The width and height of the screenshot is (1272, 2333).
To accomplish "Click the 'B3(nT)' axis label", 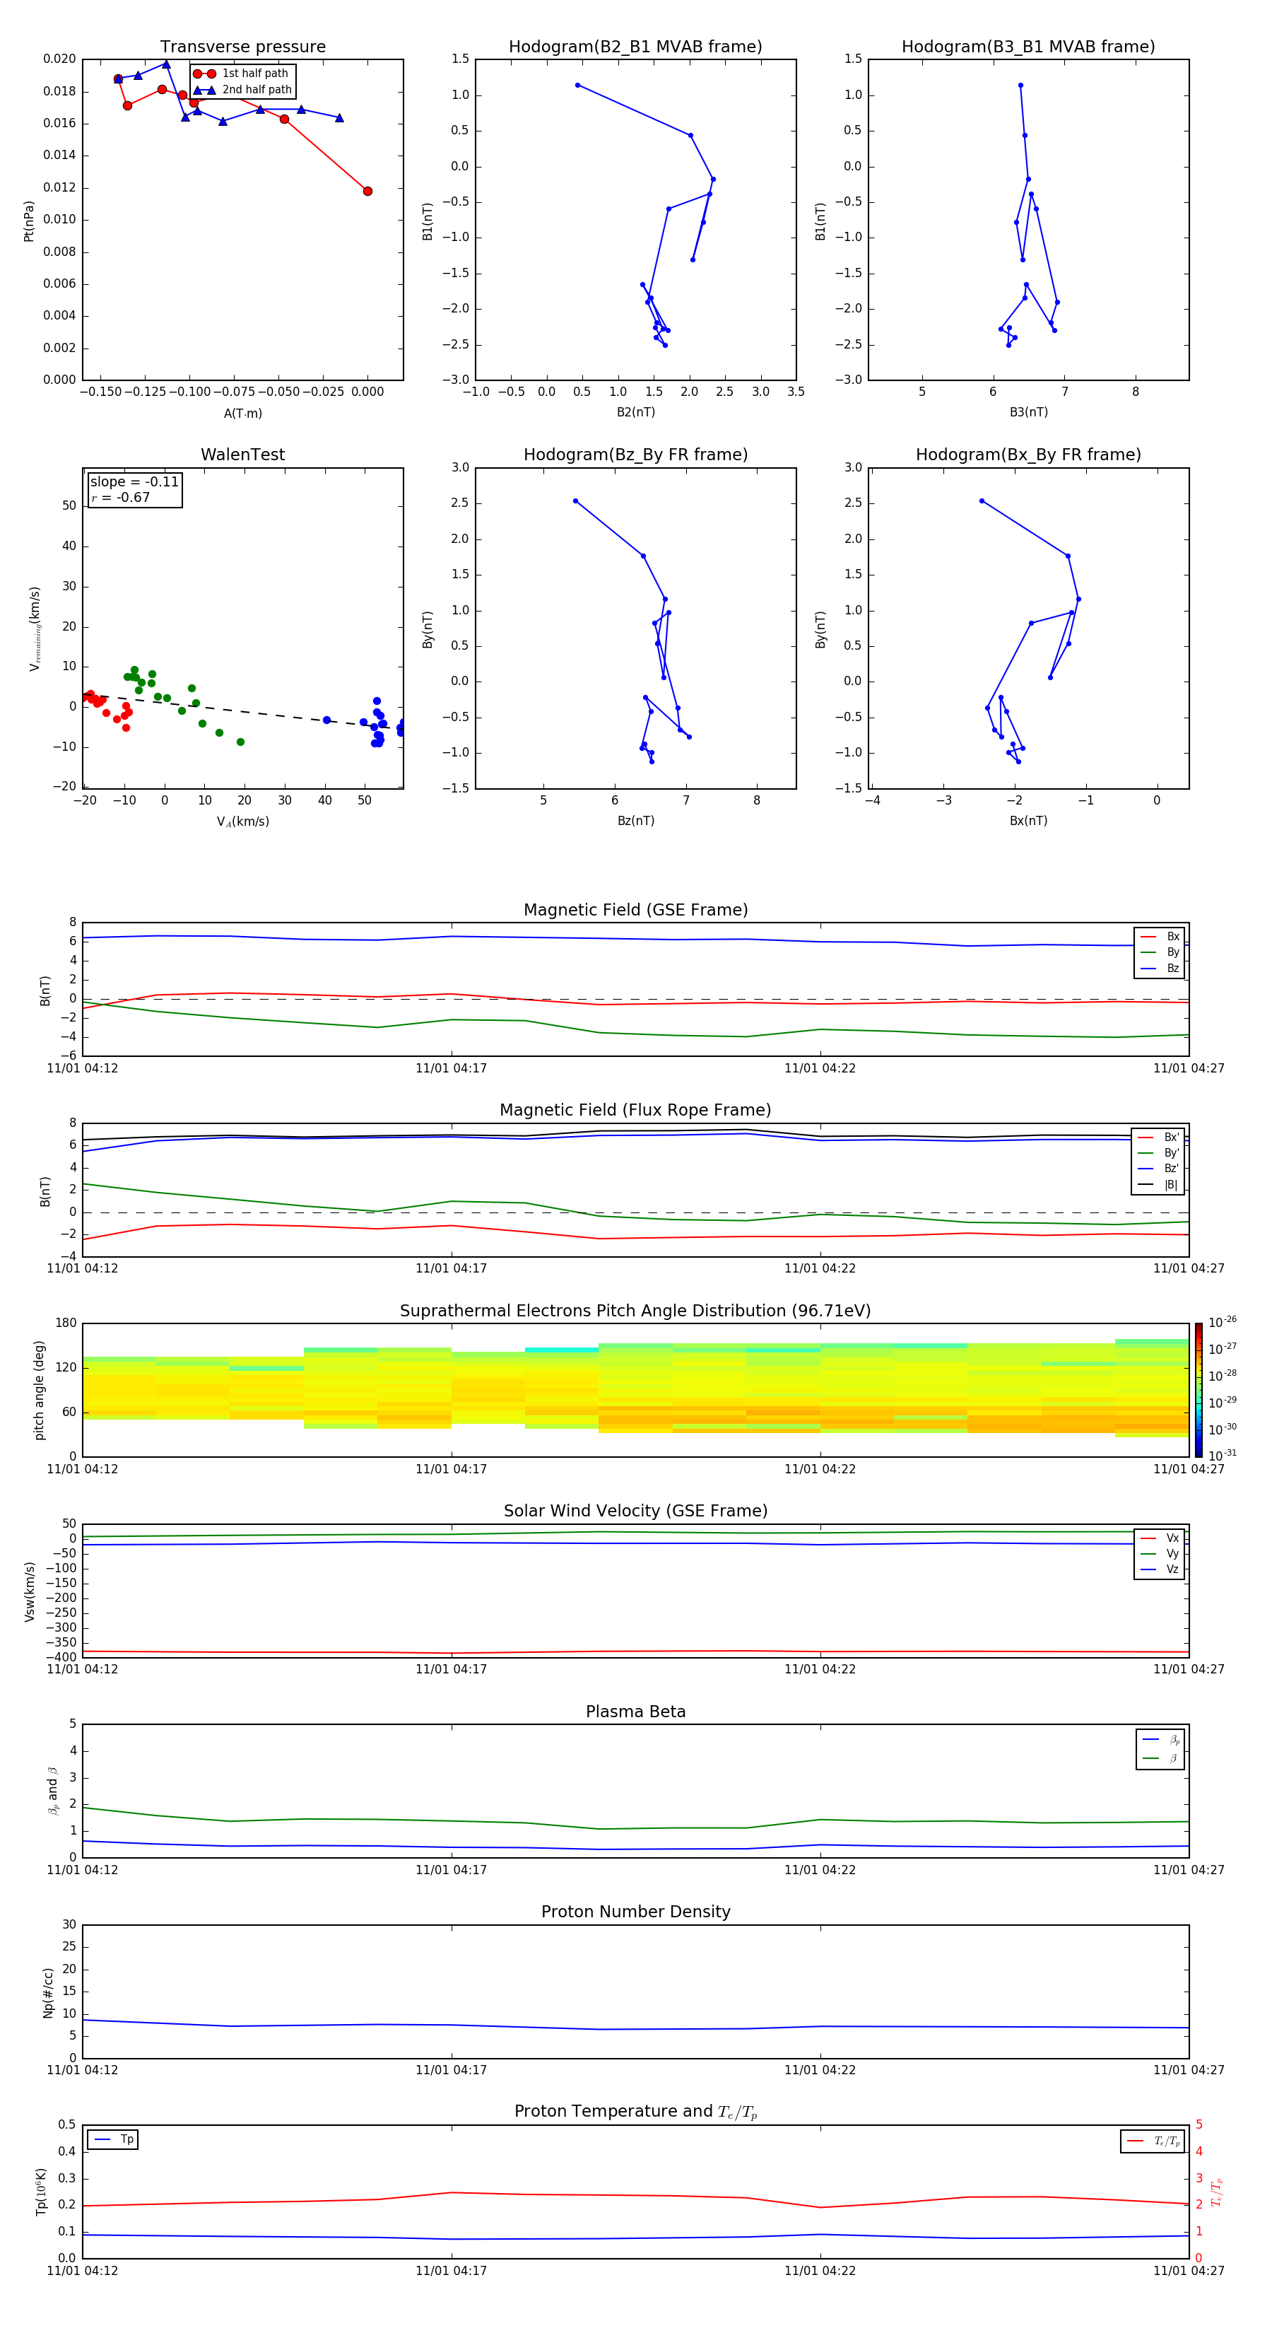I will pyautogui.click(x=1028, y=412).
